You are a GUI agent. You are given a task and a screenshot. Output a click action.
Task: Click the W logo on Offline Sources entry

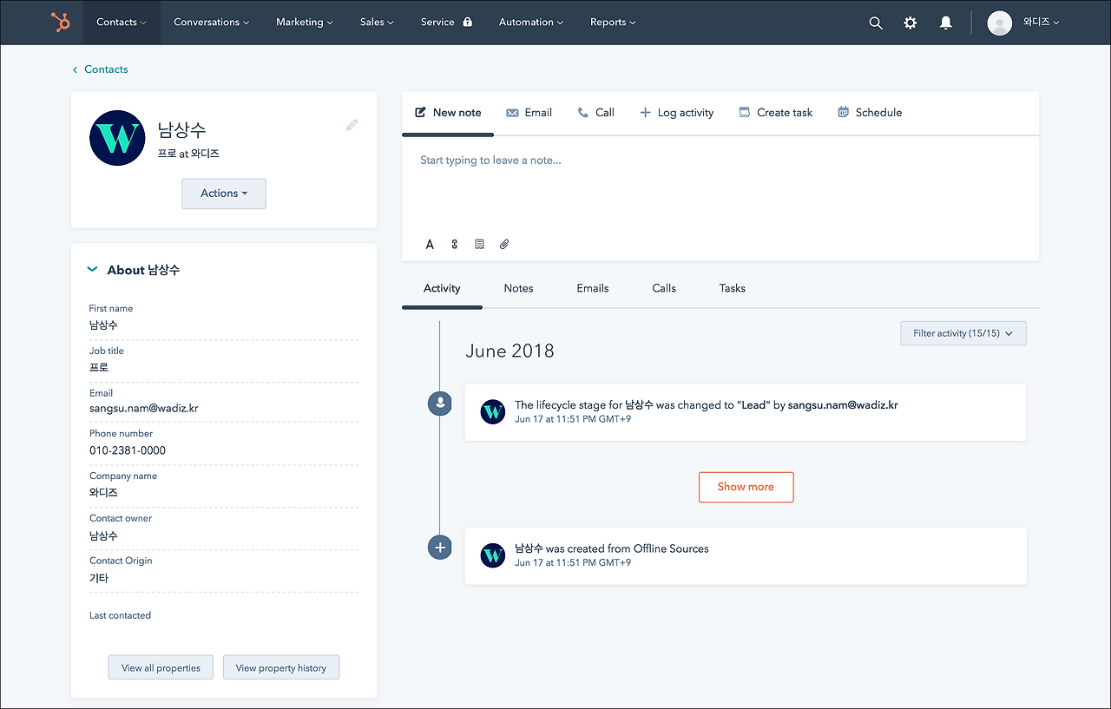pos(493,555)
